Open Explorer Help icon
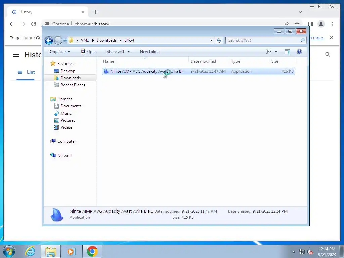This screenshot has height=258, width=344. tap(299, 52)
